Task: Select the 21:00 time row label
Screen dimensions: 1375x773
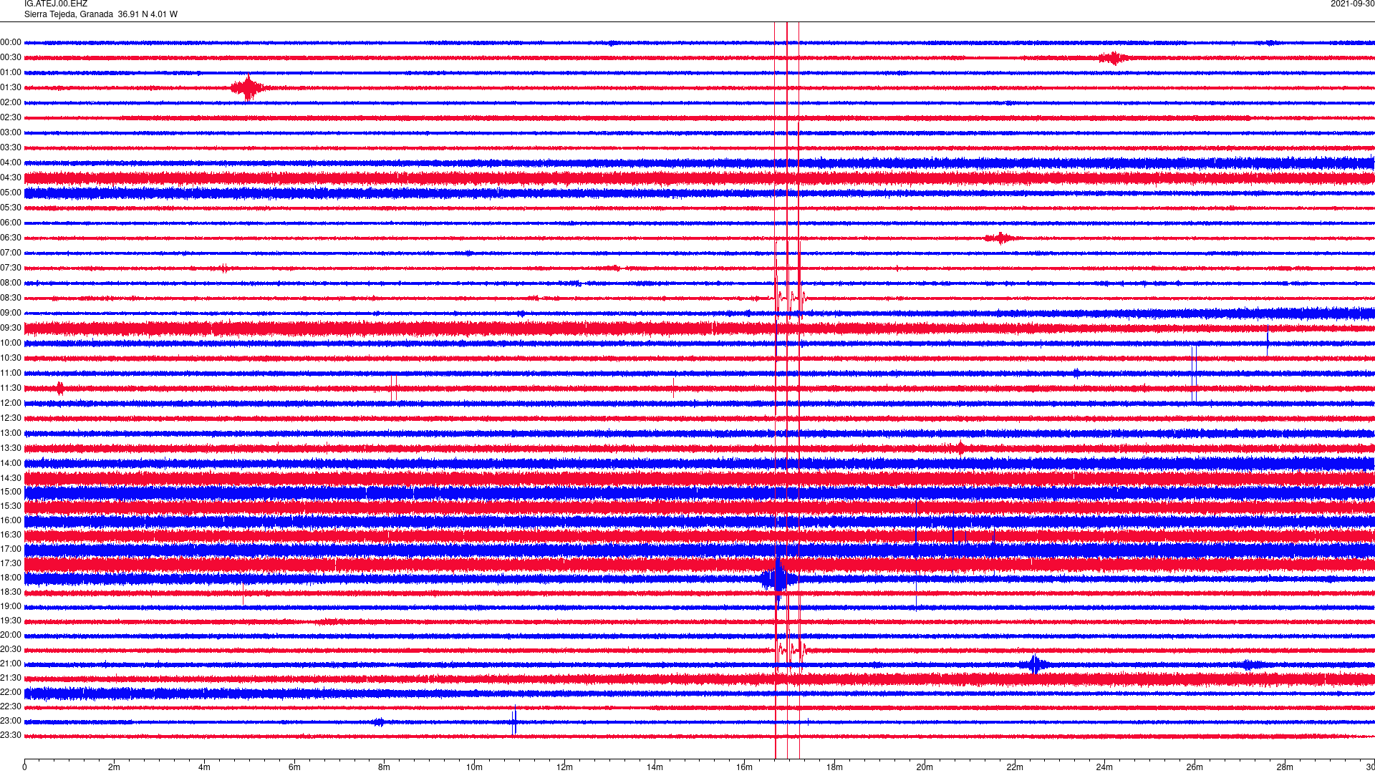Action: pyautogui.click(x=11, y=664)
